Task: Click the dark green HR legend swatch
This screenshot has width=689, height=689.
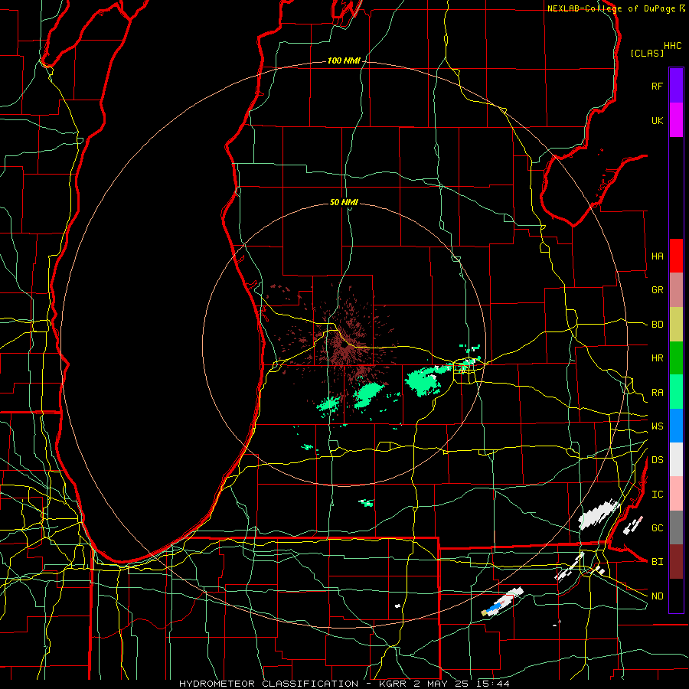Action: tap(676, 358)
